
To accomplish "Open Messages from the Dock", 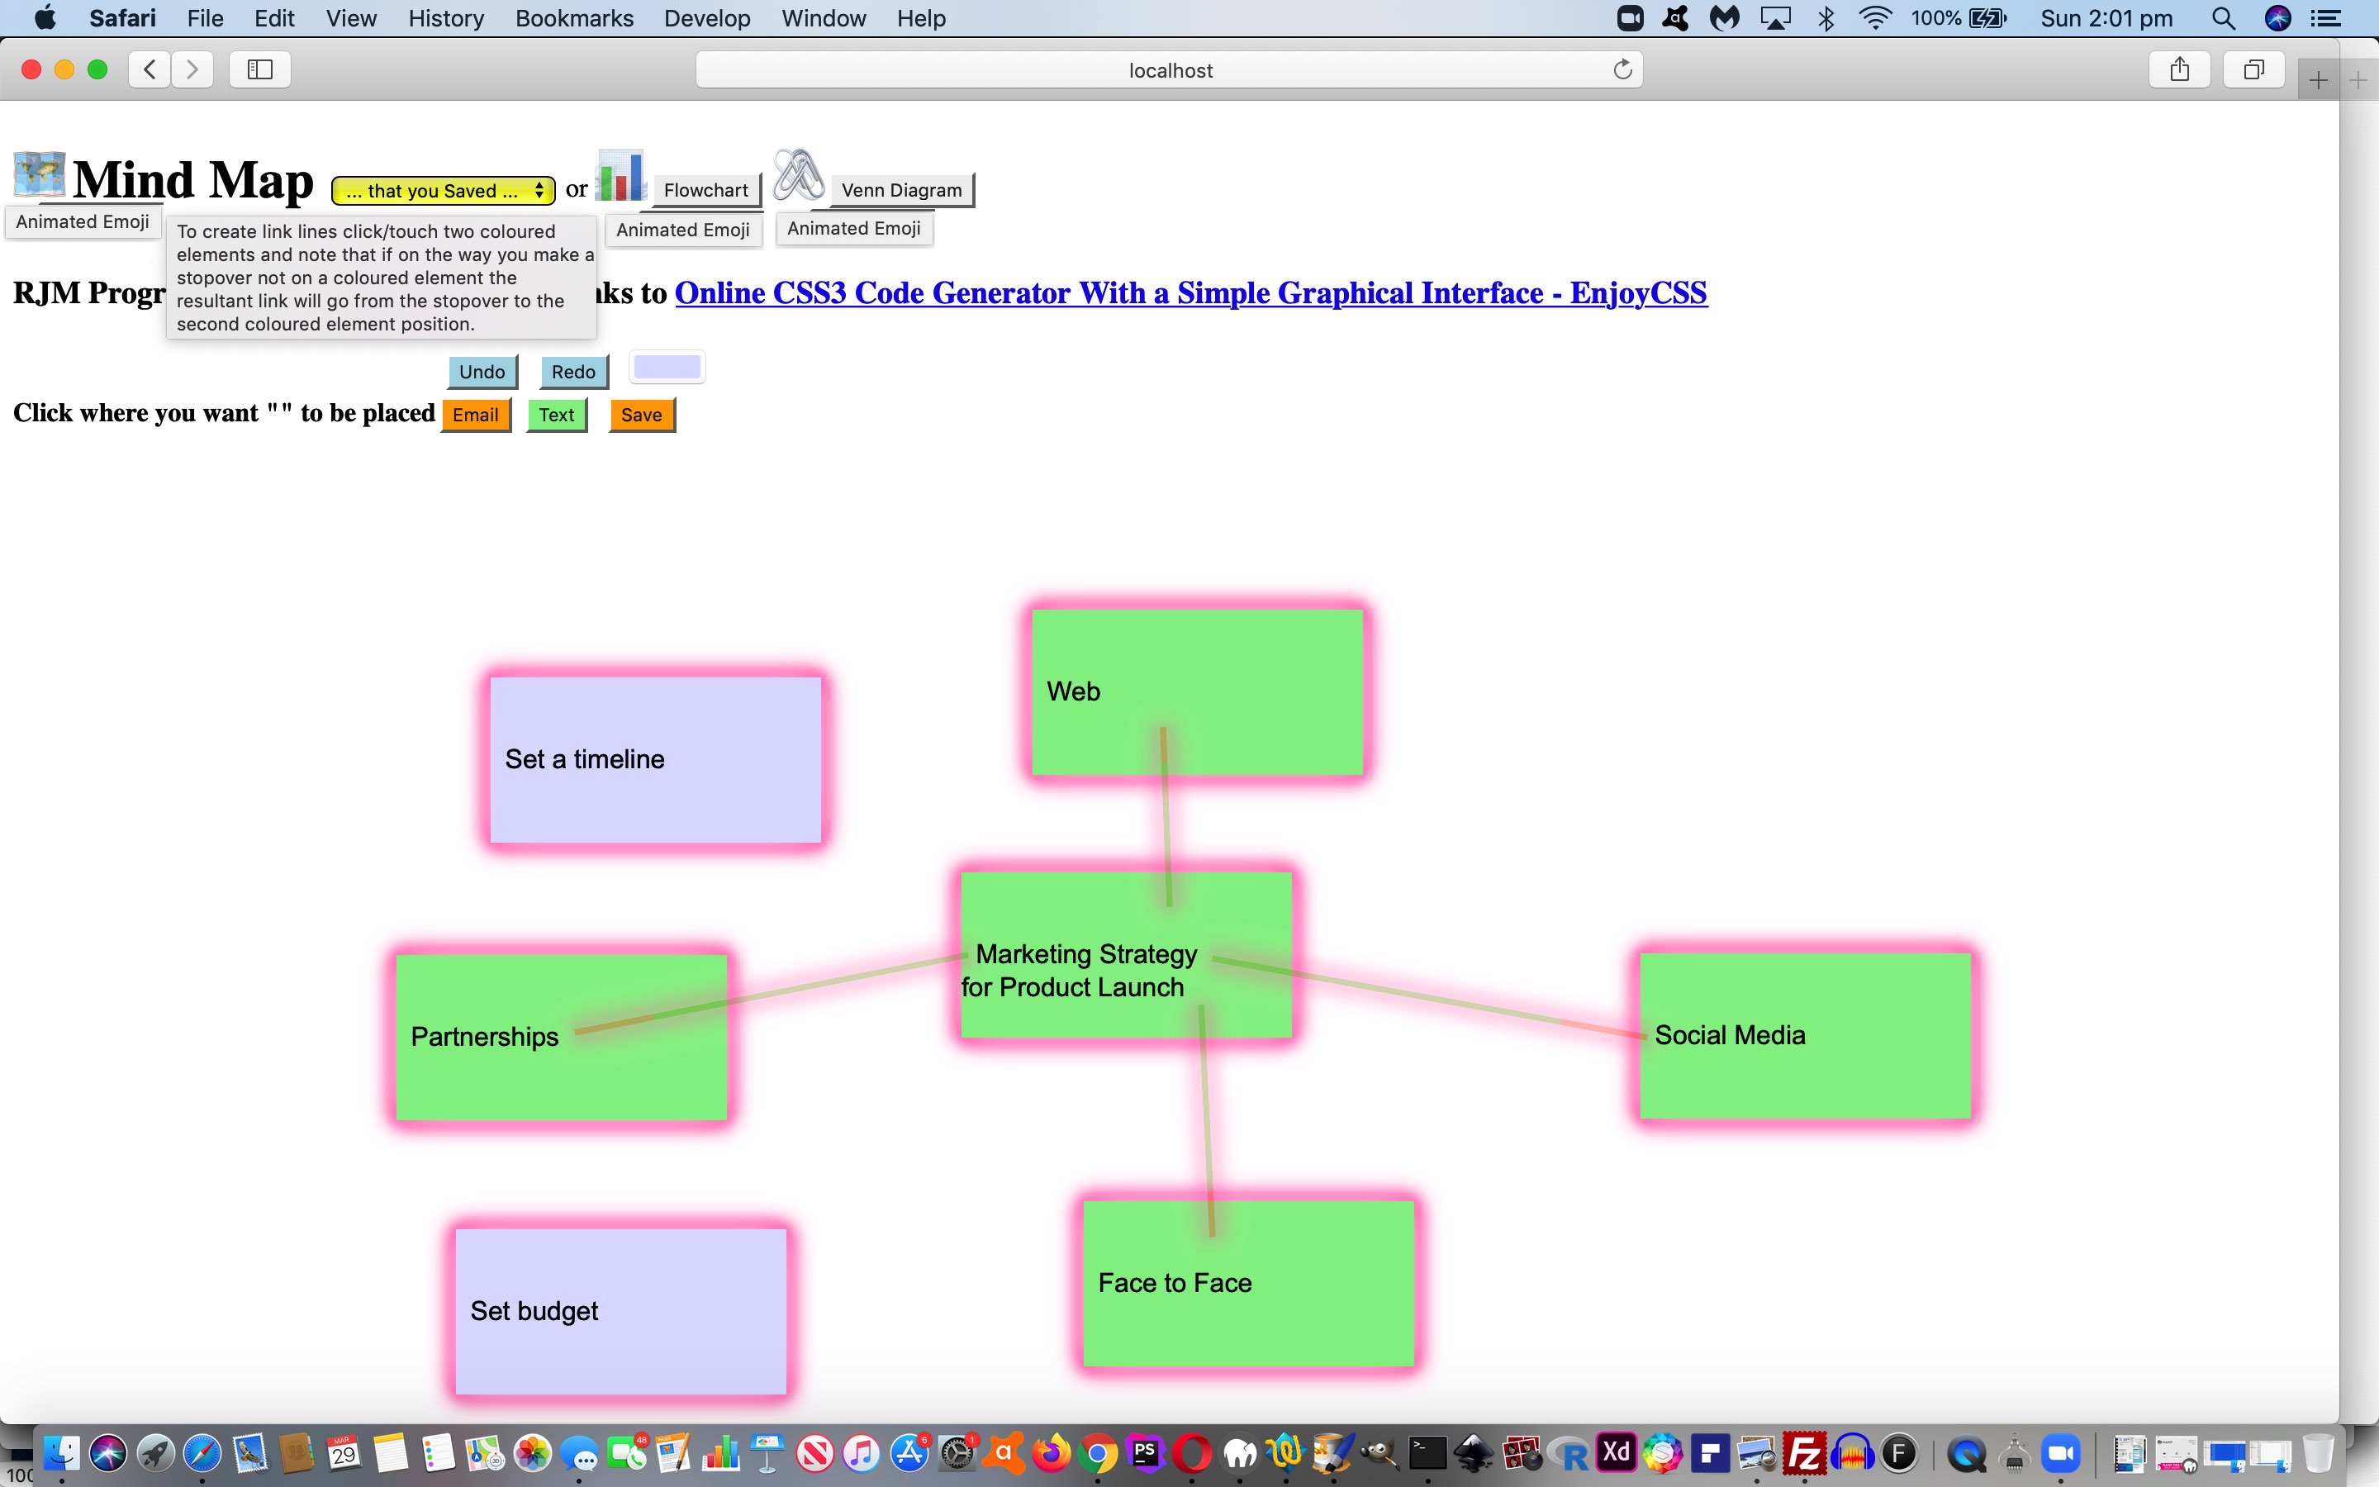I will pos(580,1452).
